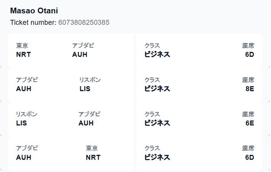Screen dimensions: 271x172
Task: Click ビジネス class on AUH to LIS segment
Action: click(x=157, y=89)
